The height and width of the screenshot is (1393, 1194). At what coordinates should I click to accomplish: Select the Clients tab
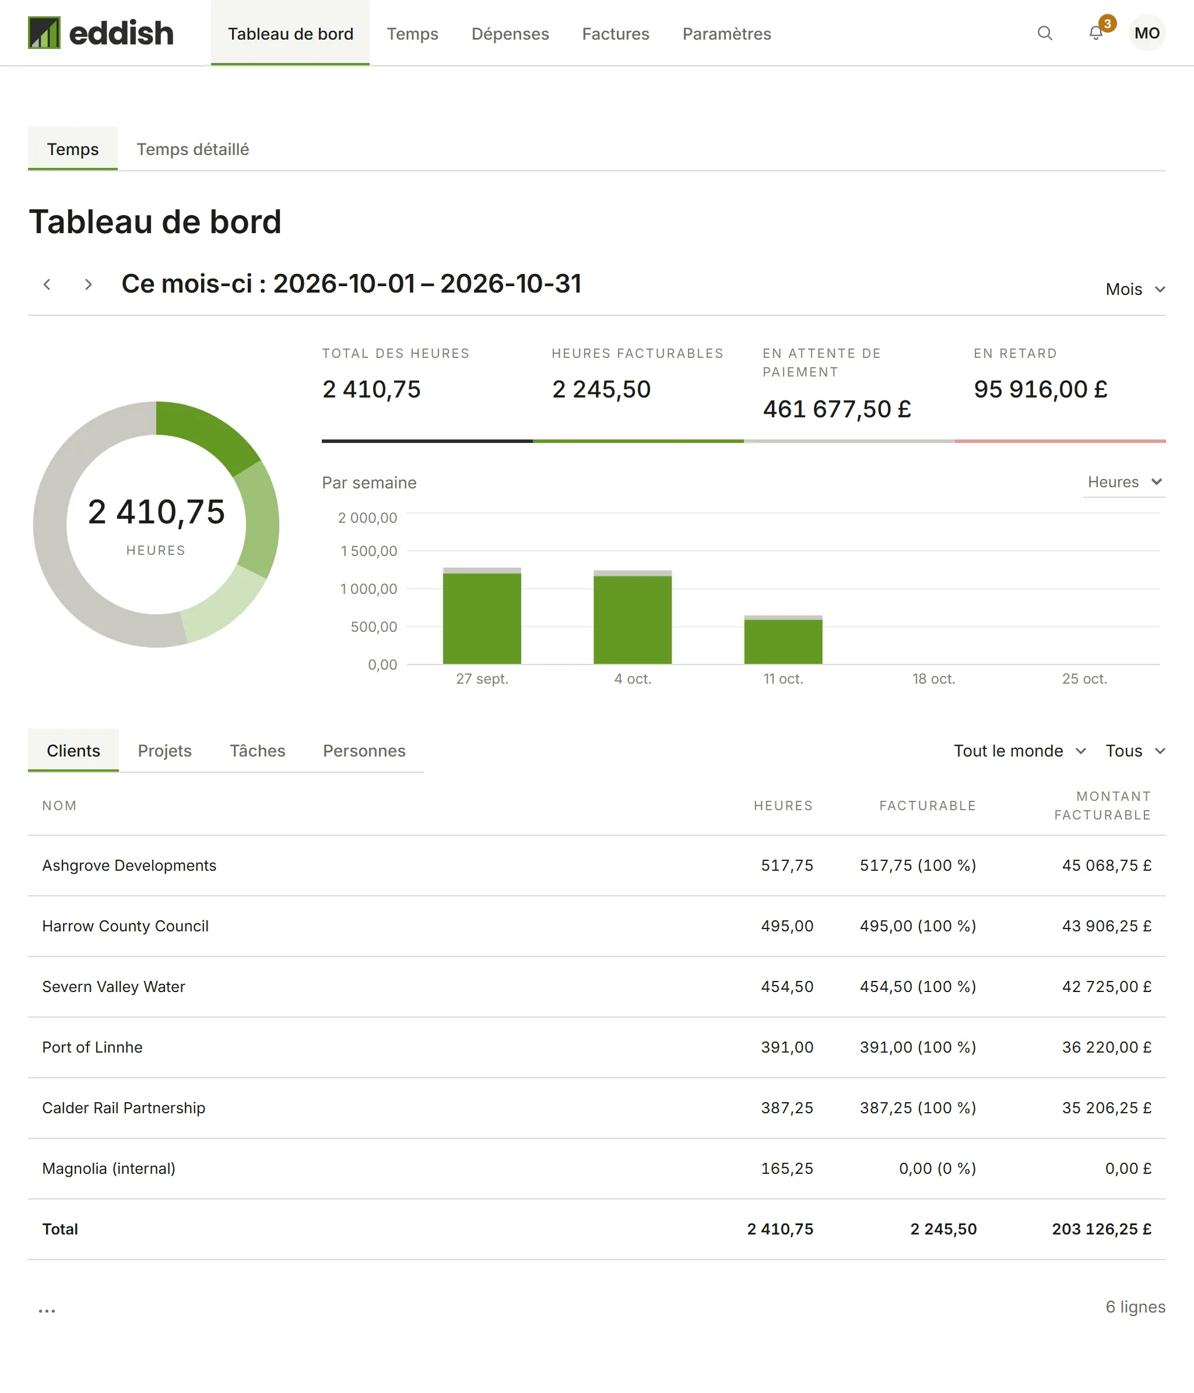coord(73,750)
